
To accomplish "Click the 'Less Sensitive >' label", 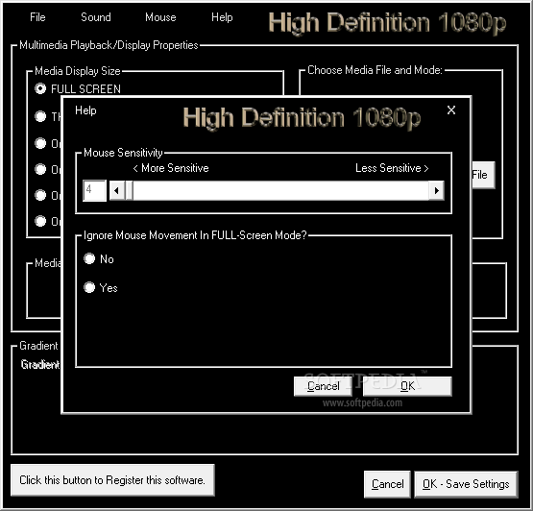I will (x=392, y=168).
